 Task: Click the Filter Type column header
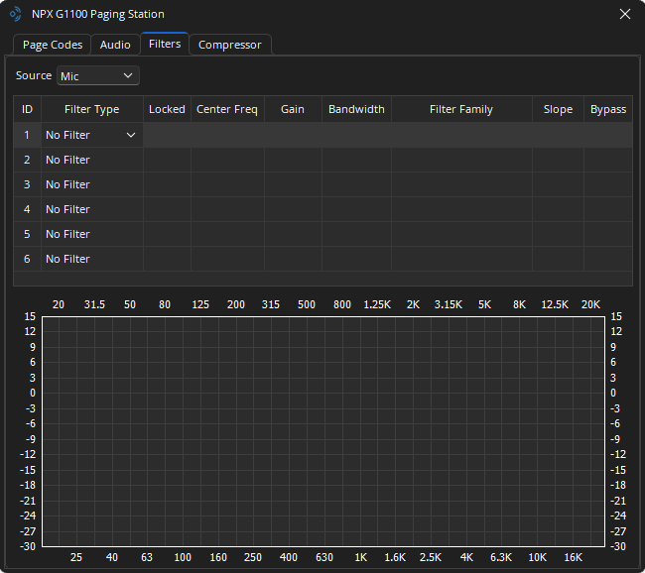[91, 109]
